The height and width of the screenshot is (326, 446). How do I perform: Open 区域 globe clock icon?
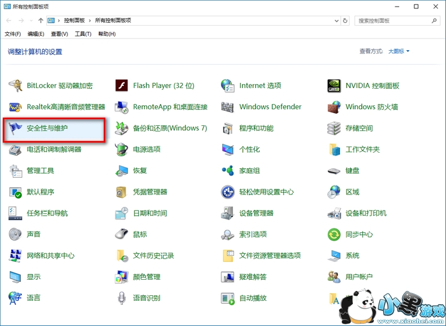click(334, 192)
